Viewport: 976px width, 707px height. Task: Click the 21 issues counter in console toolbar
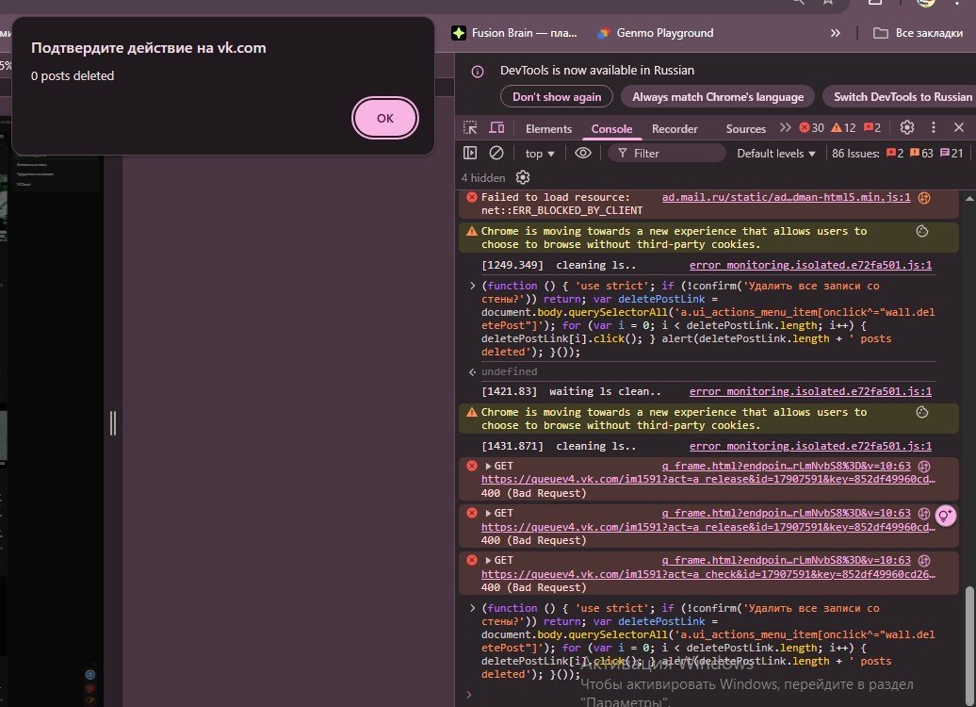click(x=952, y=154)
